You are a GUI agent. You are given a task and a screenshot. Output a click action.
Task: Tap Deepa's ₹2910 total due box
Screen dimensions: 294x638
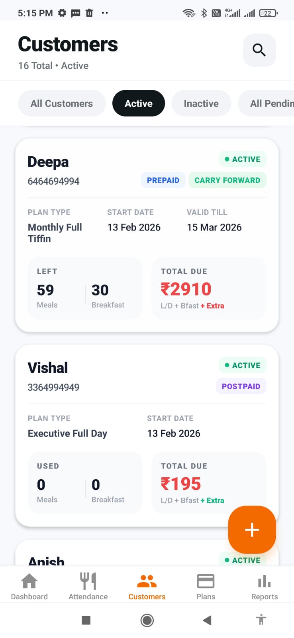pyautogui.click(x=209, y=288)
